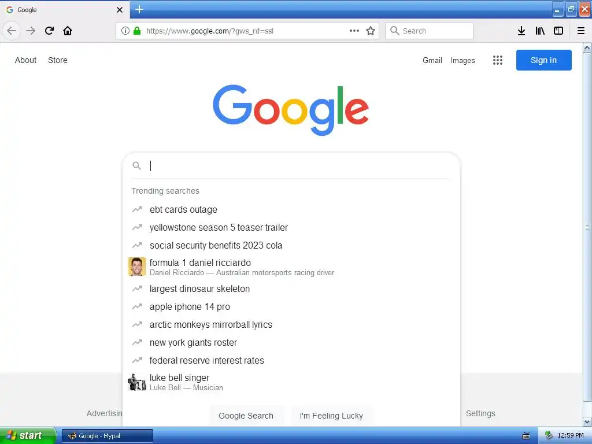
Task: Select the Luke Bell musician thumbnail
Action: click(x=136, y=382)
